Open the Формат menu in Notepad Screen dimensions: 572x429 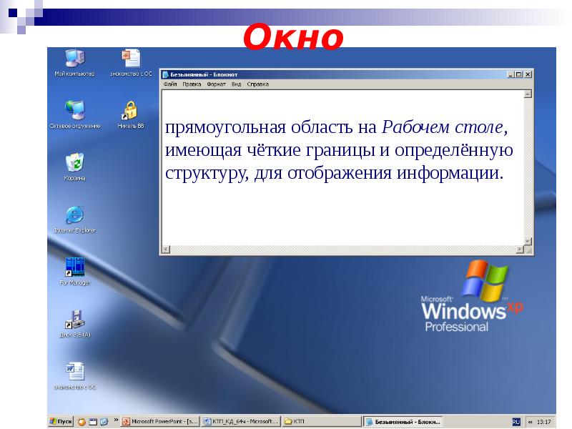[x=216, y=84]
